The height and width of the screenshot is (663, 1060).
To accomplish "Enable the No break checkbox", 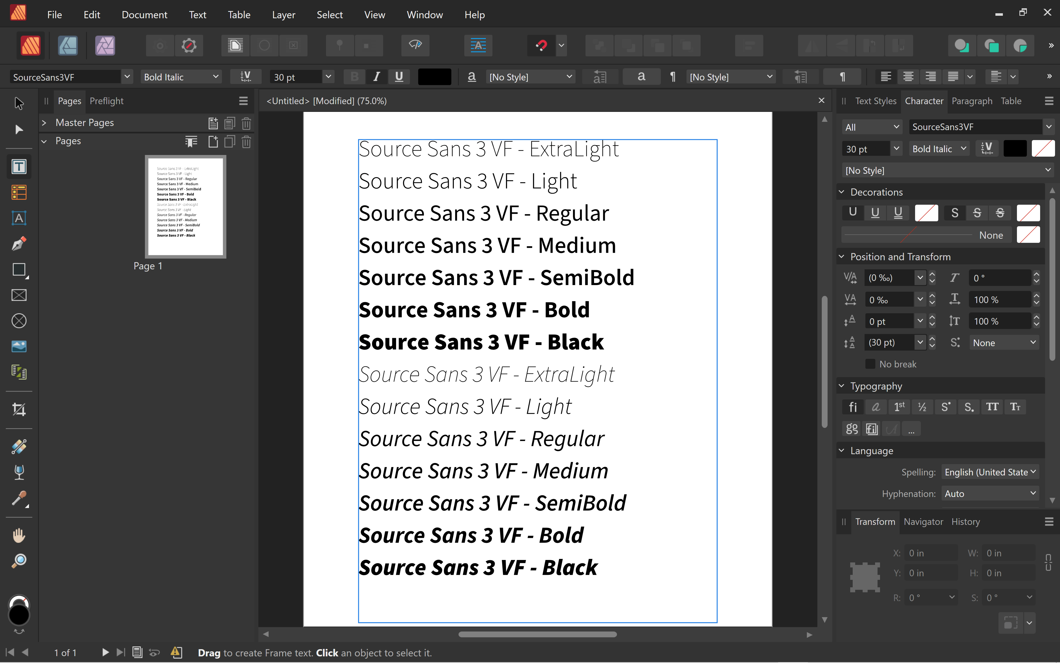I will point(870,364).
